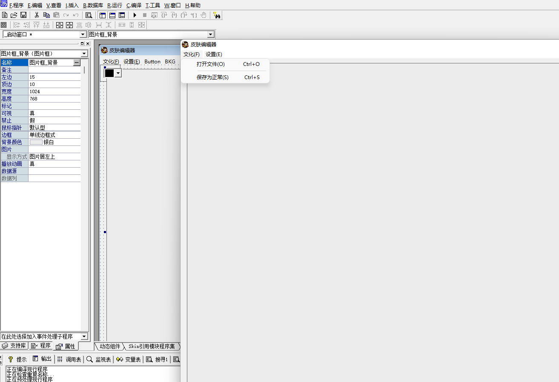Open the _启动窗口 combo box dropdown
This screenshot has height=382, width=559.
[x=83, y=34]
